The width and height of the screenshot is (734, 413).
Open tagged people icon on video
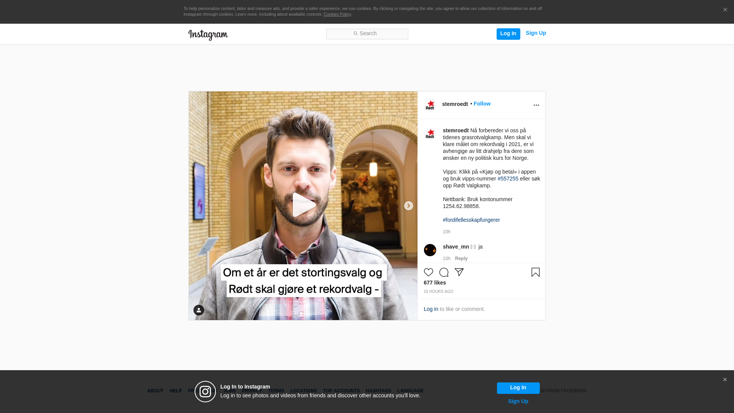(x=199, y=310)
